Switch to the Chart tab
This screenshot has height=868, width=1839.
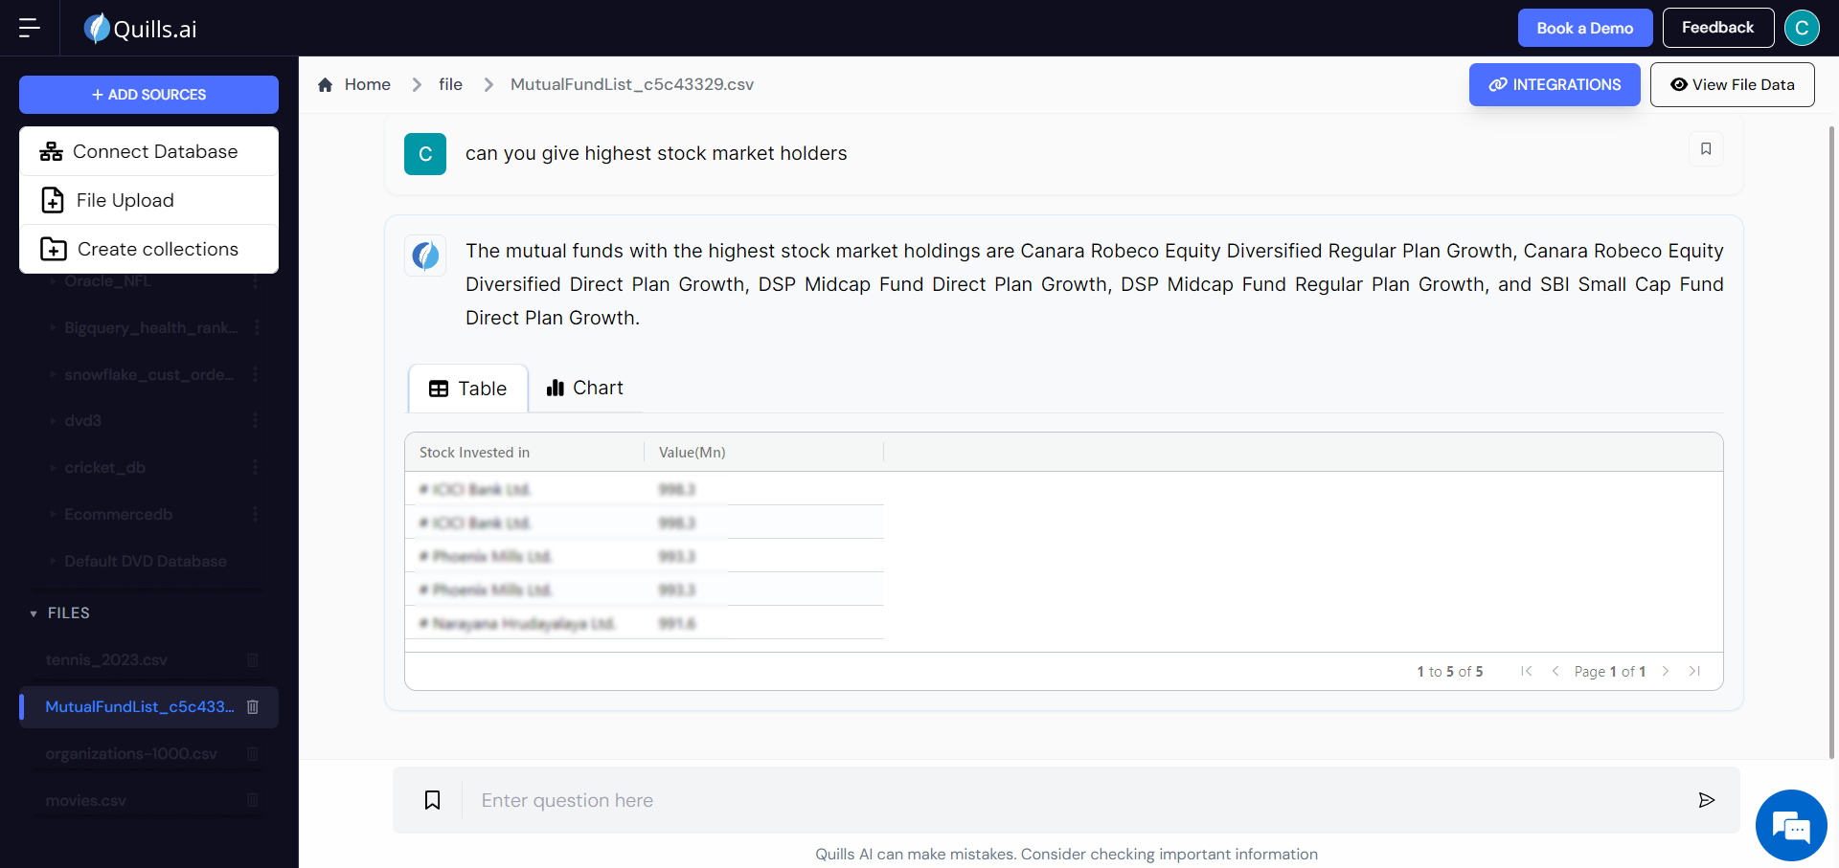(x=585, y=388)
